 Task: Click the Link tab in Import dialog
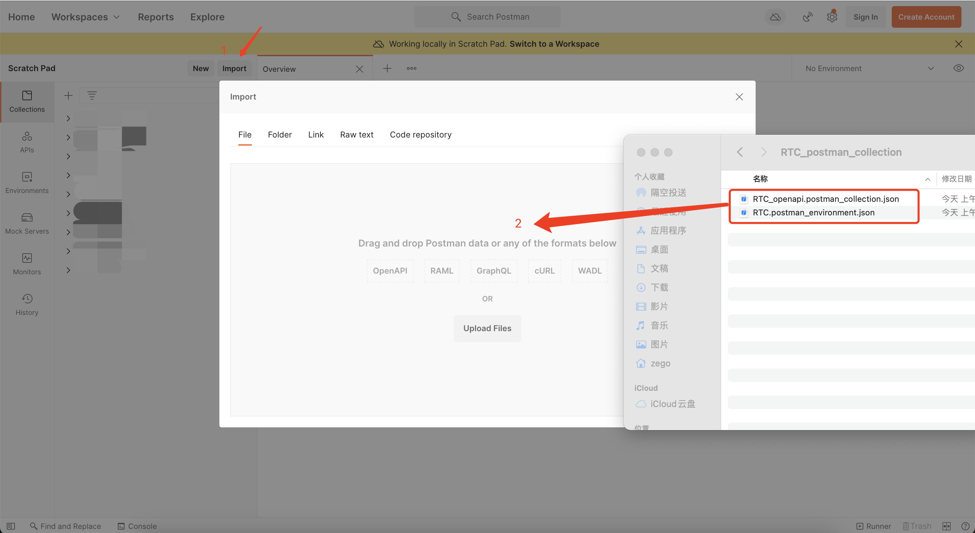[x=316, y=134]
